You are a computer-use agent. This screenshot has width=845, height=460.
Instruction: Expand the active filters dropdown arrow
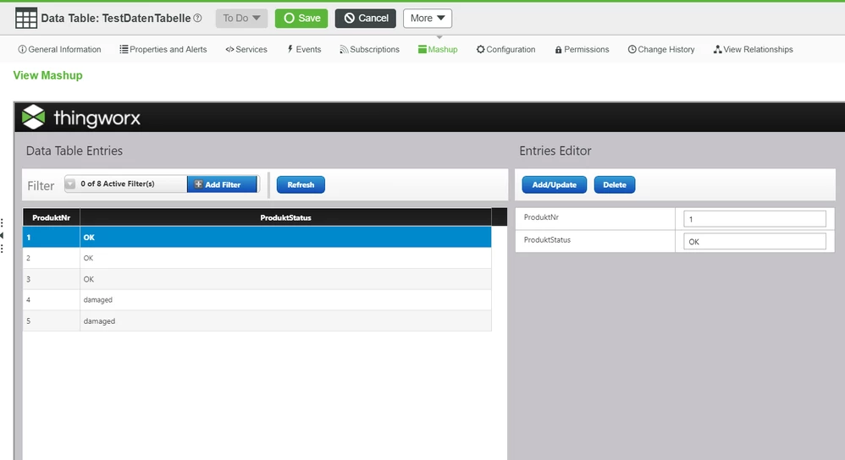(70, 184)
